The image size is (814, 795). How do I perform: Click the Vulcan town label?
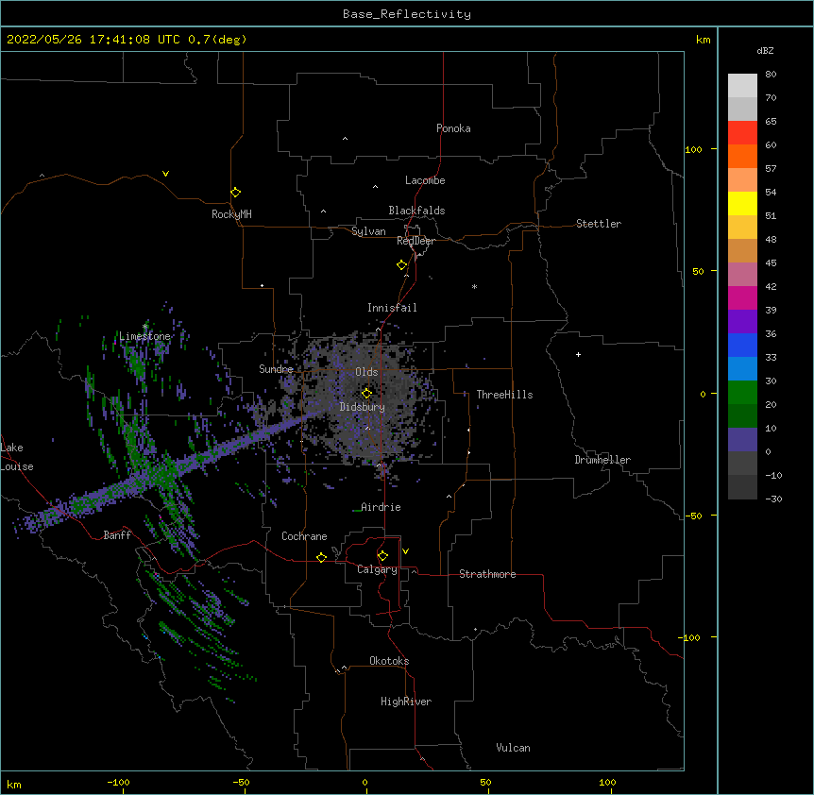point(513,748)
